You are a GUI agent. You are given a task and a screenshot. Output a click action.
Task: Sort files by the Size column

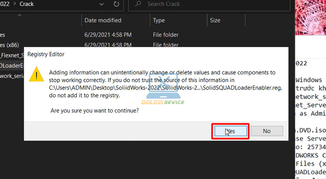pos(215,20)
